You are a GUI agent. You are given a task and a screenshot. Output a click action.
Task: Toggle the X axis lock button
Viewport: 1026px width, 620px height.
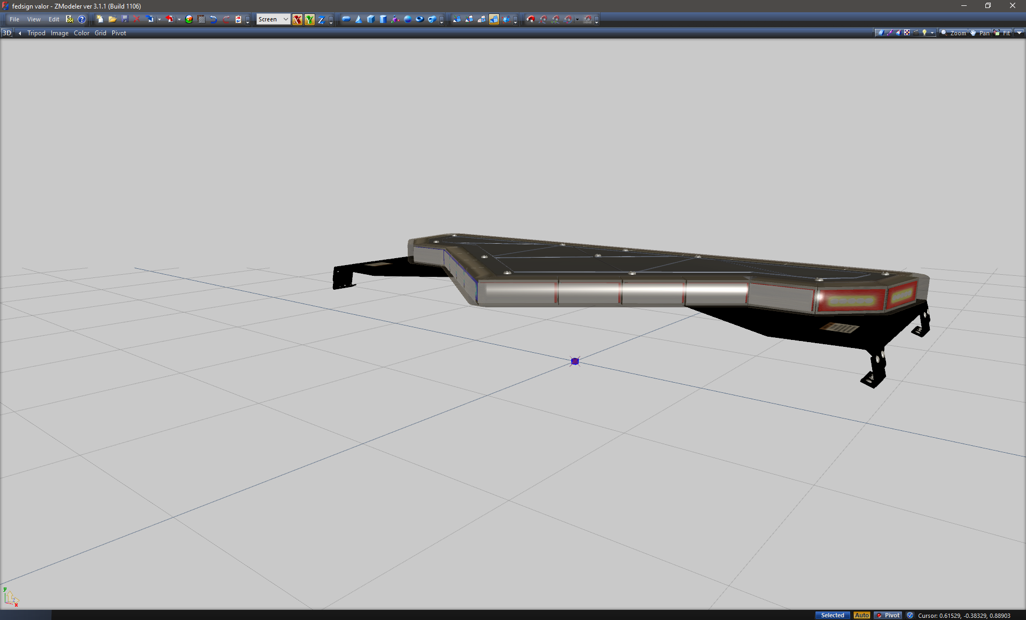pos(297,20)
